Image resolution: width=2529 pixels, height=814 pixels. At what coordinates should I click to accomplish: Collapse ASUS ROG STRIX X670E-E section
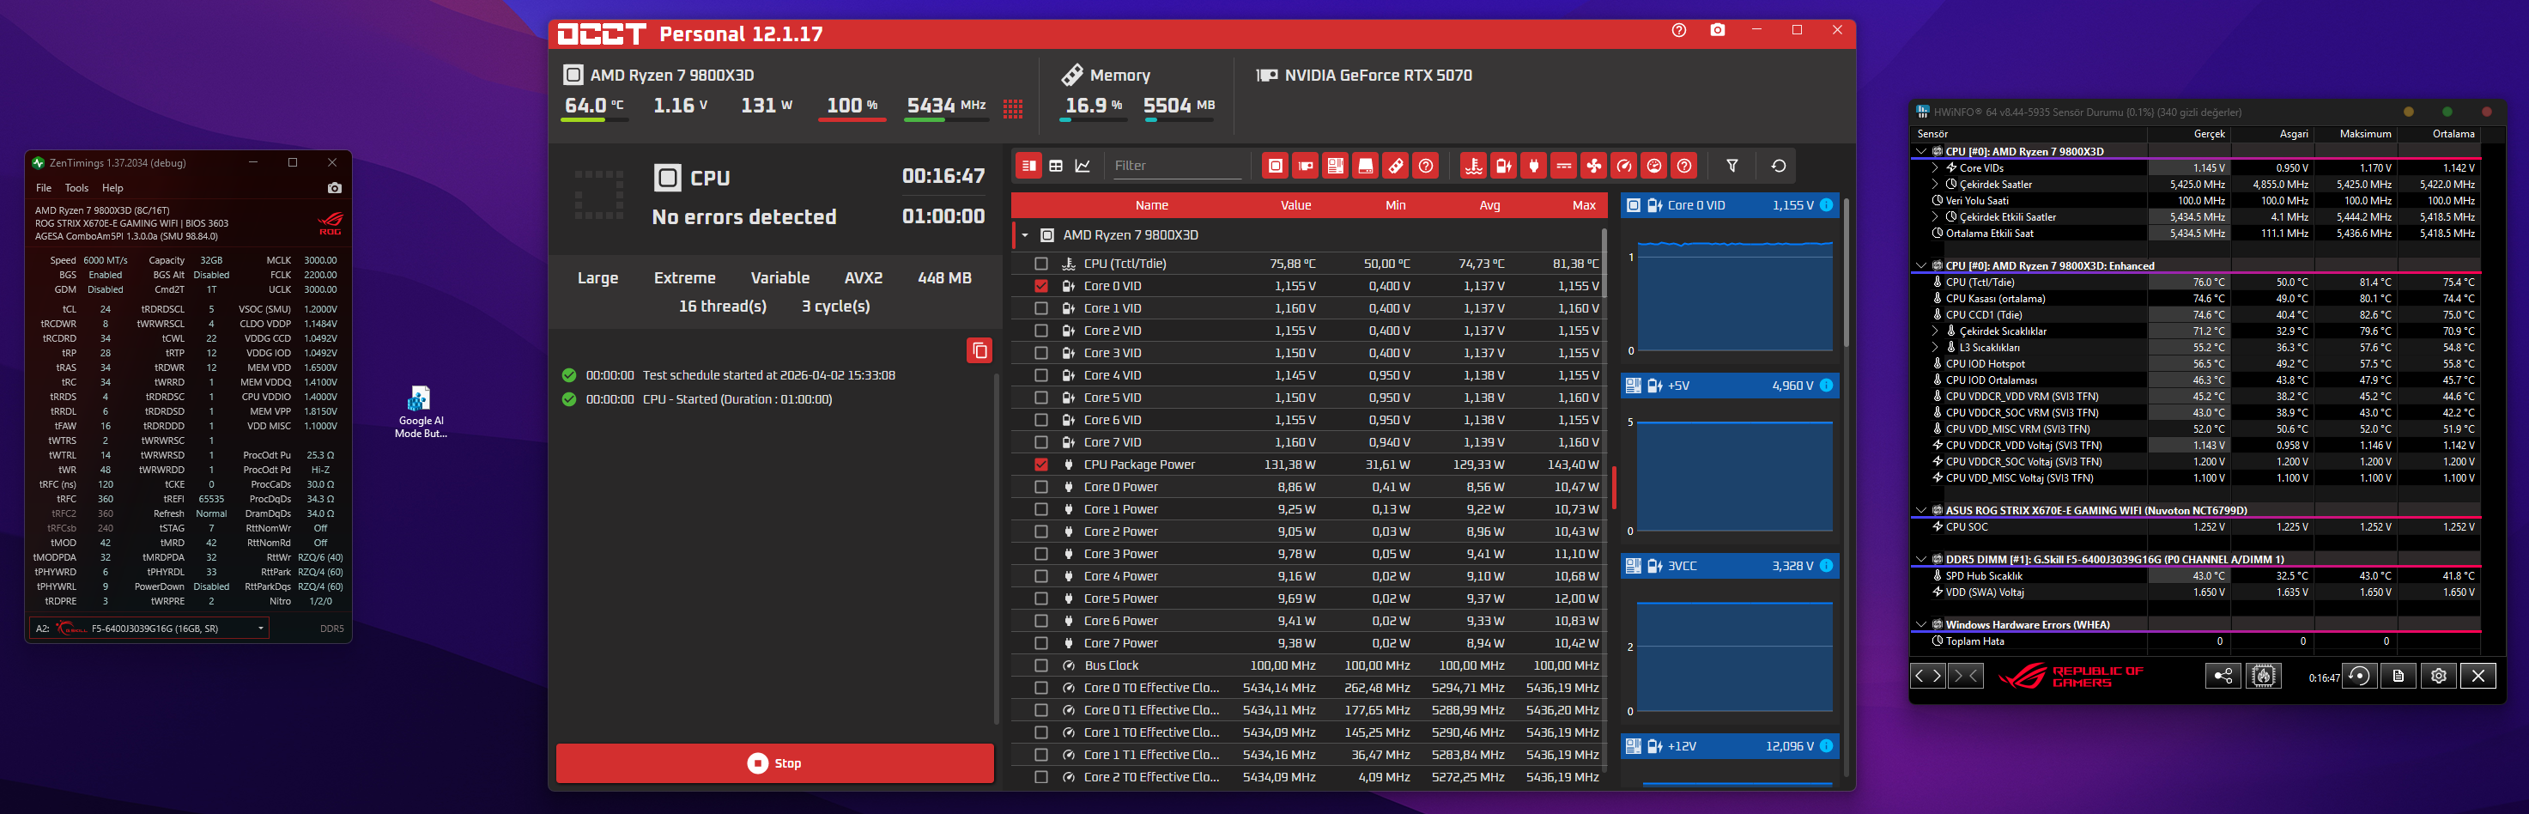(x=1921, y=511)
